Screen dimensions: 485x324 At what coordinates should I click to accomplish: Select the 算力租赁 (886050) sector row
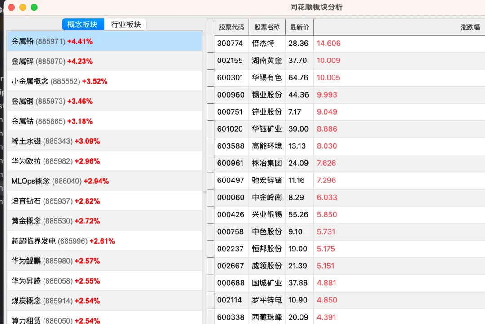[x=105, y=318]
